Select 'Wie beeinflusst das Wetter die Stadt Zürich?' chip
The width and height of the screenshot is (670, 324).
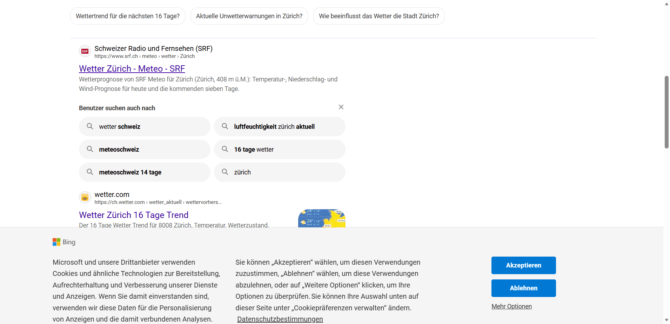click(x=379, y=16)
